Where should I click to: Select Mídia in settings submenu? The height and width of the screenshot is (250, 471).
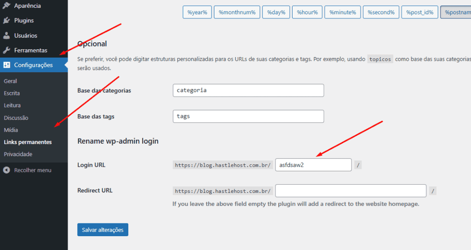coord(11,130)
